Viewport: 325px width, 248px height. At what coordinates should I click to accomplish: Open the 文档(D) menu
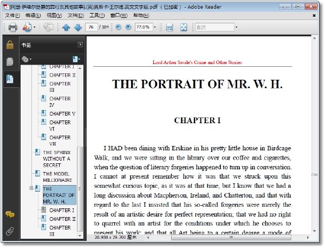76,15
